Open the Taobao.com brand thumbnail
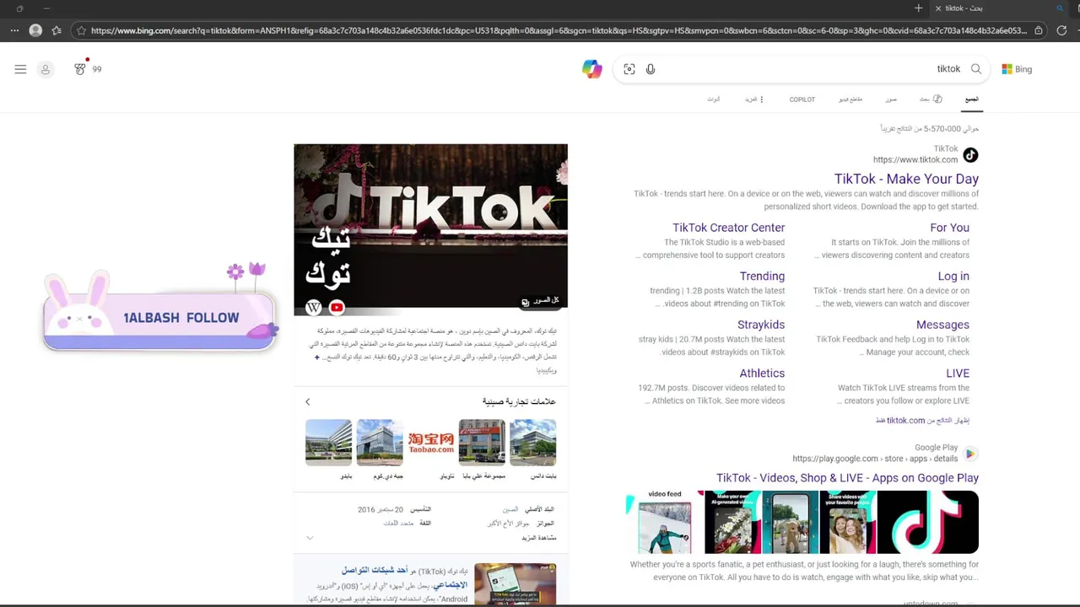Image resolution: width=1080 pixels, height=607 pixels. pos(431,443)
